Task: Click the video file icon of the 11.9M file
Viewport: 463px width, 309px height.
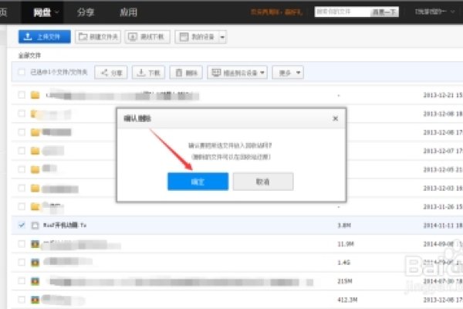Action: (x=35, y=244)
